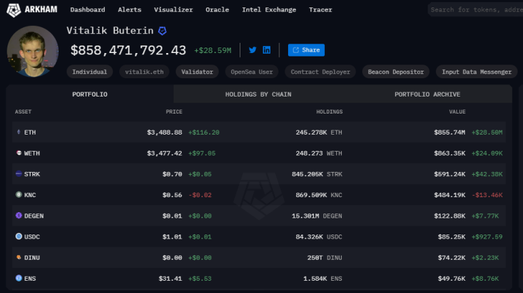Select the Portfolio tab

pyautogui.click(x=90, y=94)
